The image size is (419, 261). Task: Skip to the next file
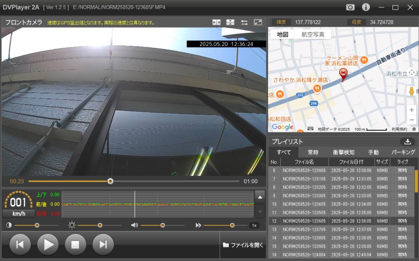coord(103,245)
